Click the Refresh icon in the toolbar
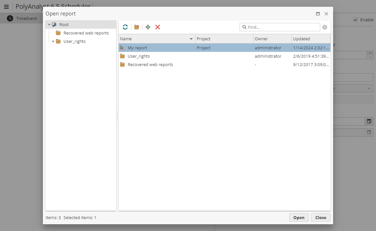 [x=125, y=27]
